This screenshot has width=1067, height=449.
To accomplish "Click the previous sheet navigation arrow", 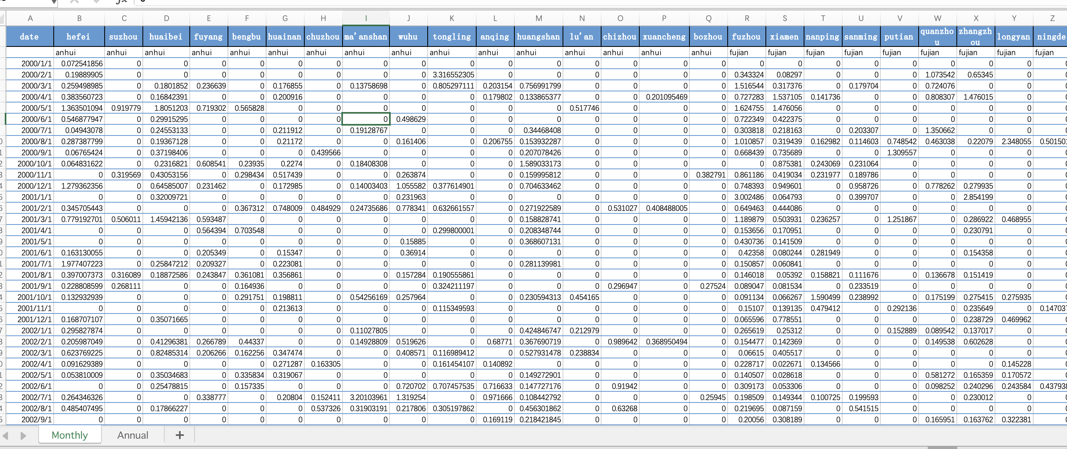I will coord(6,436).
